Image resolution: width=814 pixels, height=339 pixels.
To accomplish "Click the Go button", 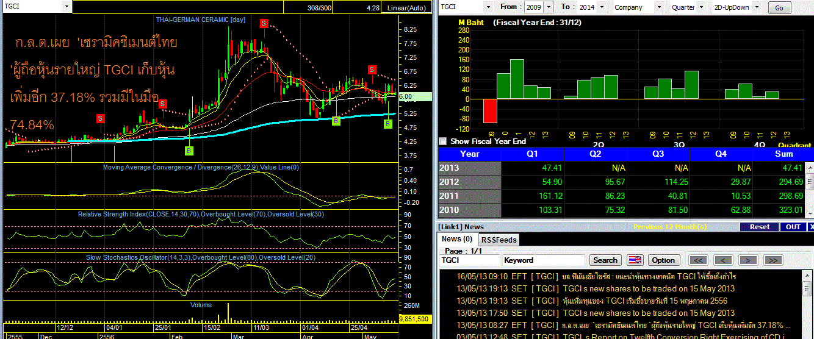I will 779,8.
